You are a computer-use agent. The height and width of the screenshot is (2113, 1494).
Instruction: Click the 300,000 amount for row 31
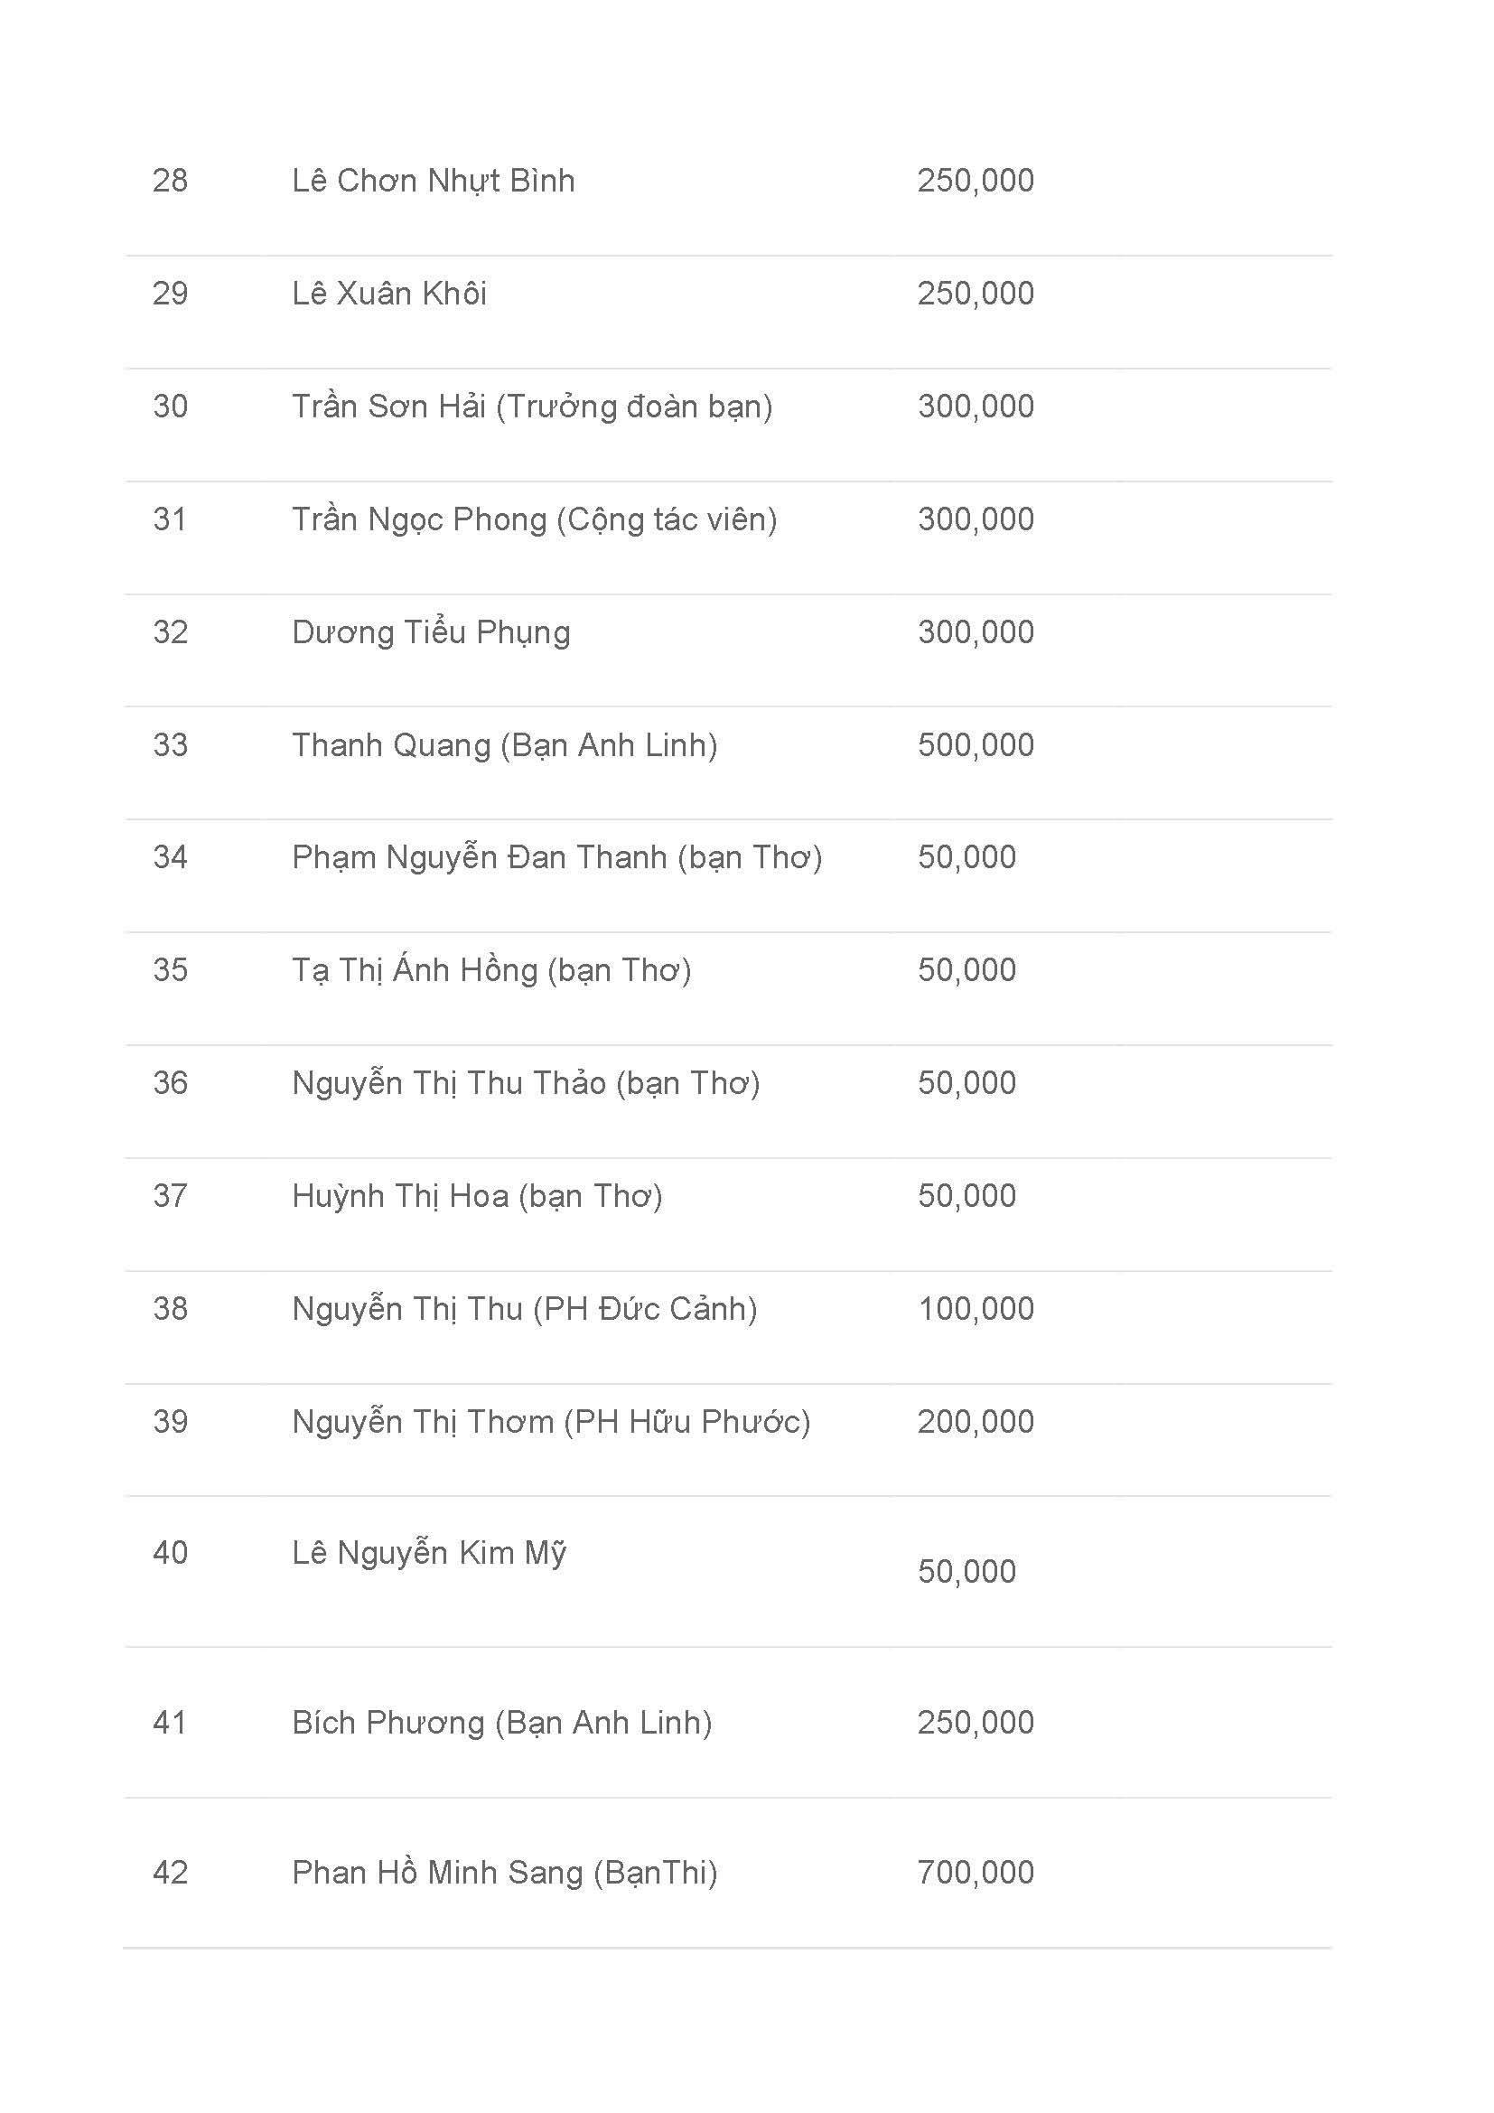[x=976, y=519]
